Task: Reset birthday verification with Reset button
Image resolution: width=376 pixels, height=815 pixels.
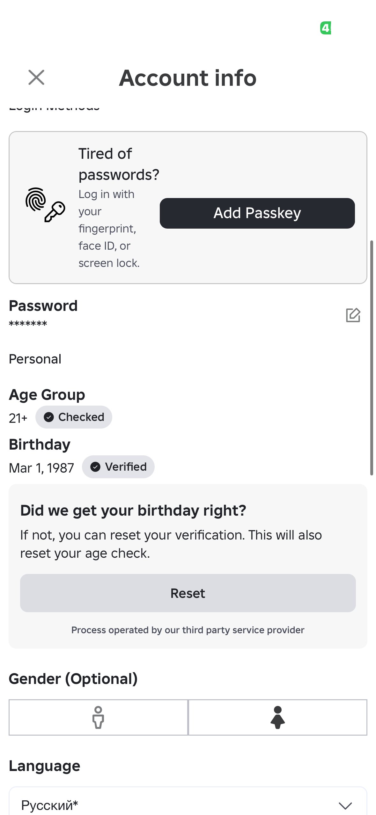Action: pyautogui.click(x=188, y=593)
